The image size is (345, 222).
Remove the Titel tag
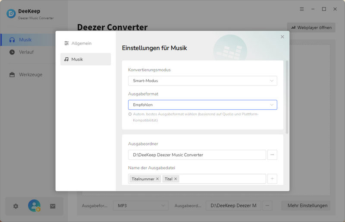pos(176,179)
